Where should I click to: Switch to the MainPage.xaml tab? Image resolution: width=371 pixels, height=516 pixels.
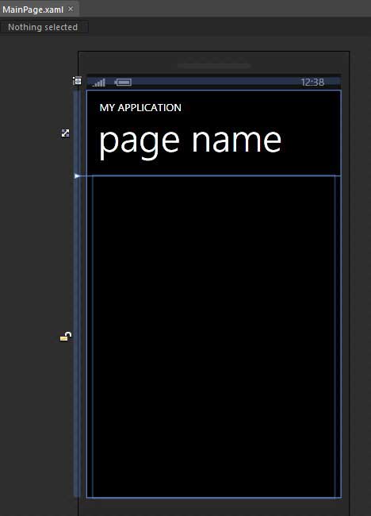click(x=33, y=10)
